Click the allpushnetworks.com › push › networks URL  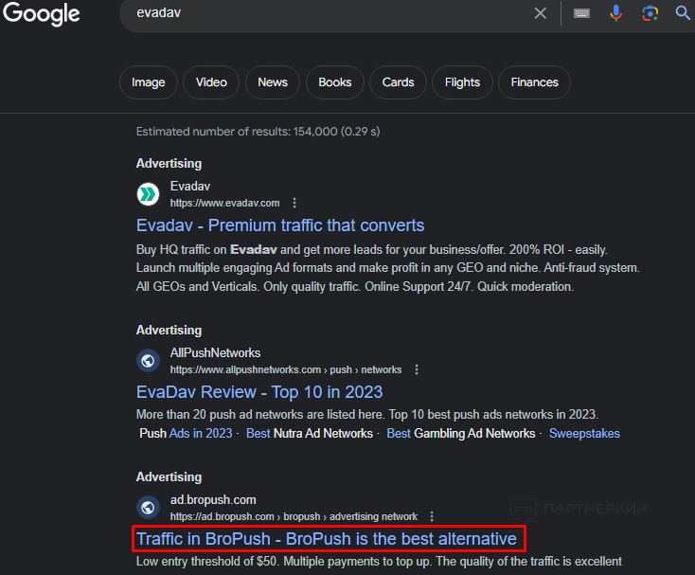[286, 369]
